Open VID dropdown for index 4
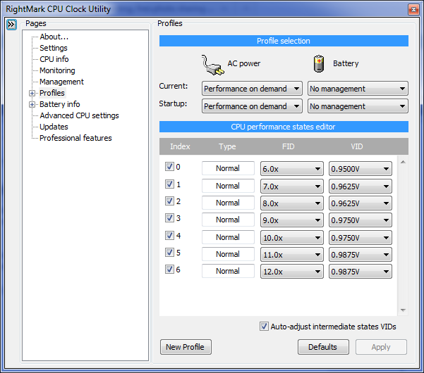The image size is (424, 373). pos(361,238)
